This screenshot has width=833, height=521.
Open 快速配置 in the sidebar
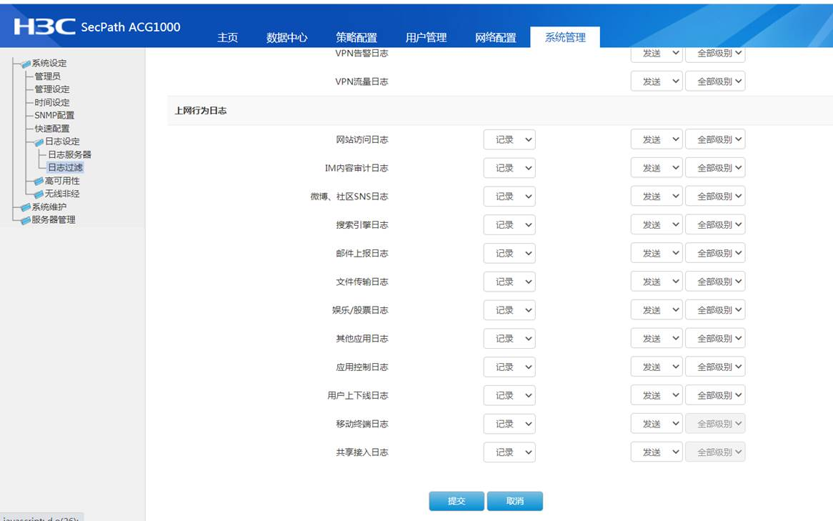(52, 128)
